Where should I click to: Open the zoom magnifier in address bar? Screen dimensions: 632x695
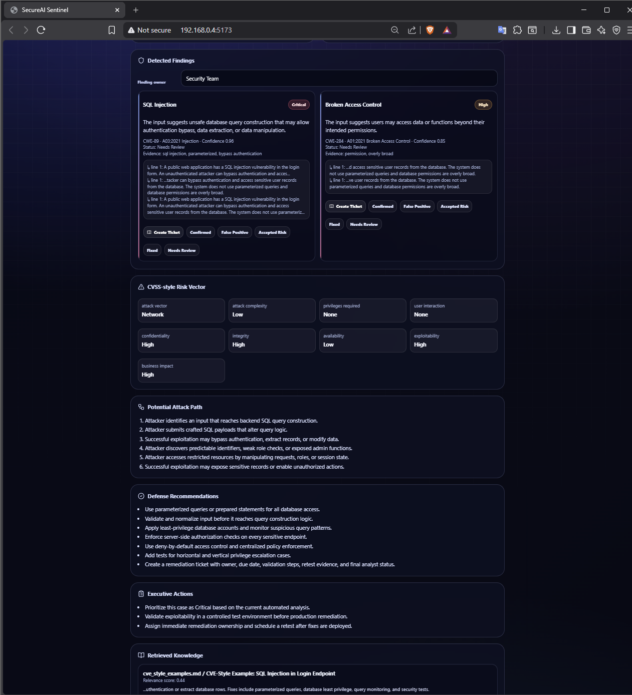[395, 30]
